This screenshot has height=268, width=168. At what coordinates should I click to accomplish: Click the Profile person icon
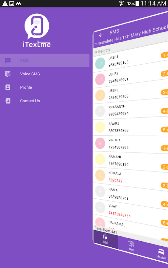(8, 87)
